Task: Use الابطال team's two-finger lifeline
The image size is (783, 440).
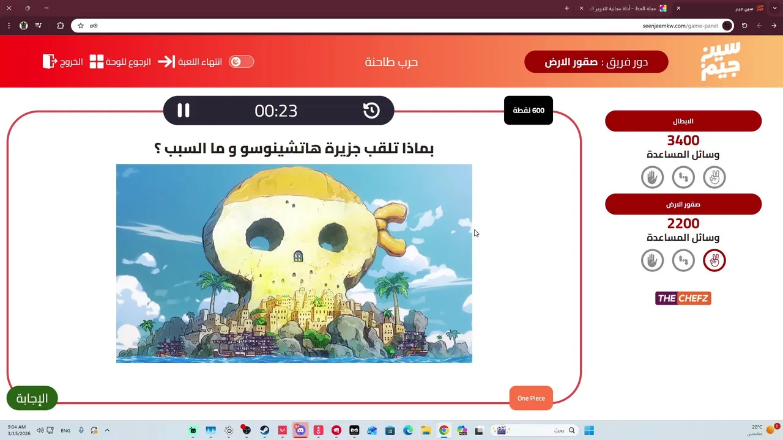Action: click(x=714, y=177)
